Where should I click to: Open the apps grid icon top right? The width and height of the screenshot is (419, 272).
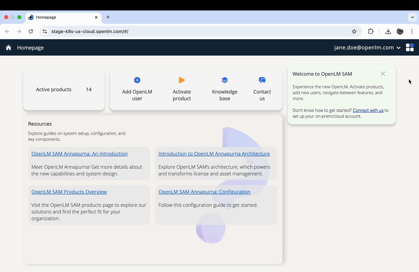point(410,47)
